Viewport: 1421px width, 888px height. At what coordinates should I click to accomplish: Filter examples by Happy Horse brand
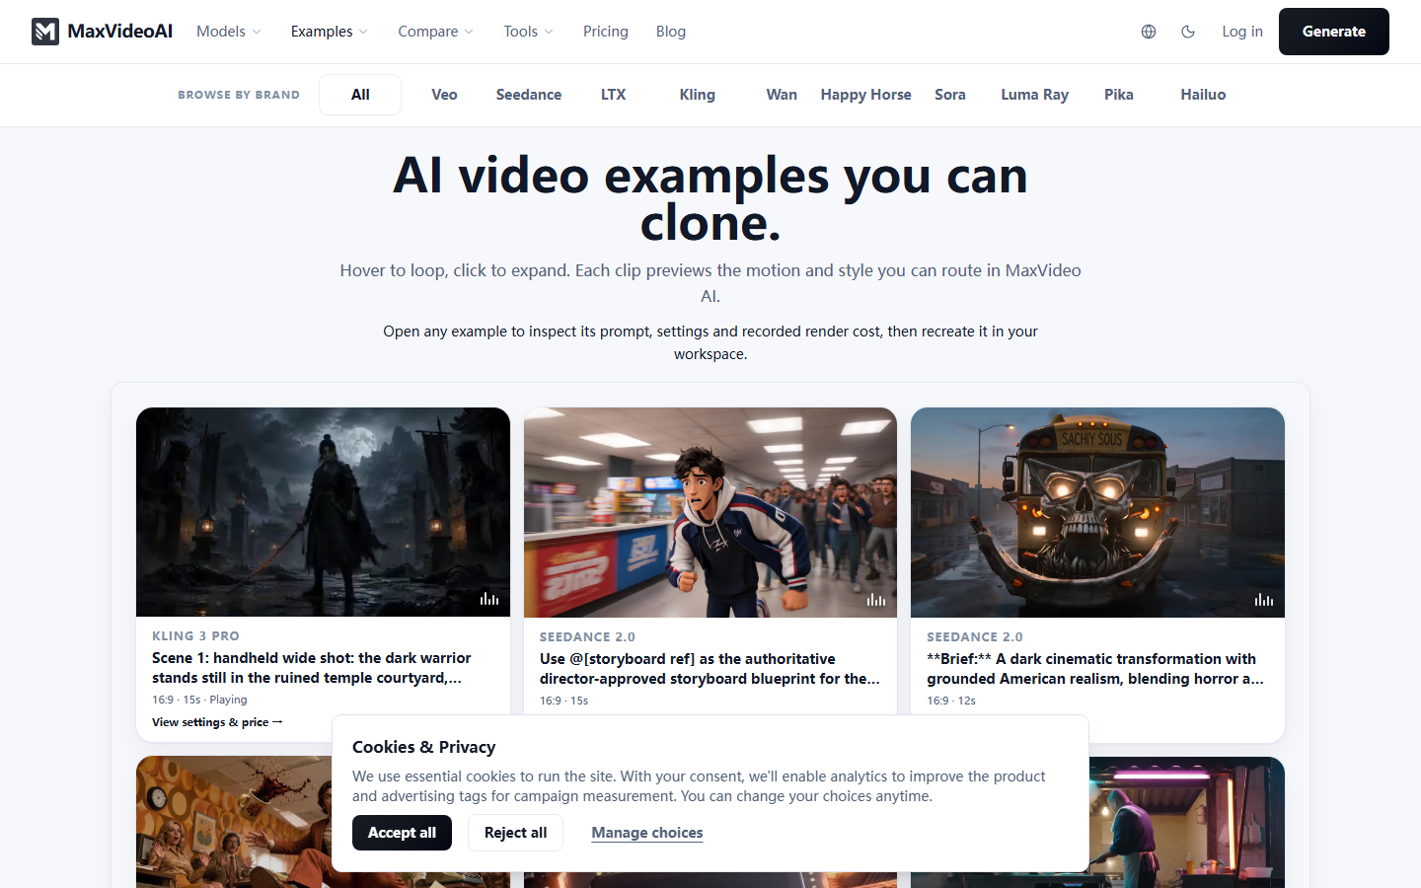tap(866, 95)
